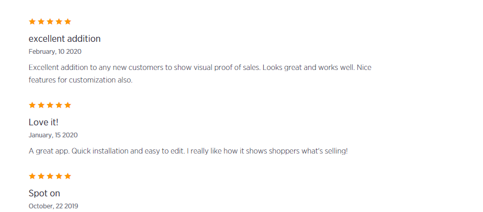
Task: Click first star of 'Love it!' review
Action: (32, 105)
